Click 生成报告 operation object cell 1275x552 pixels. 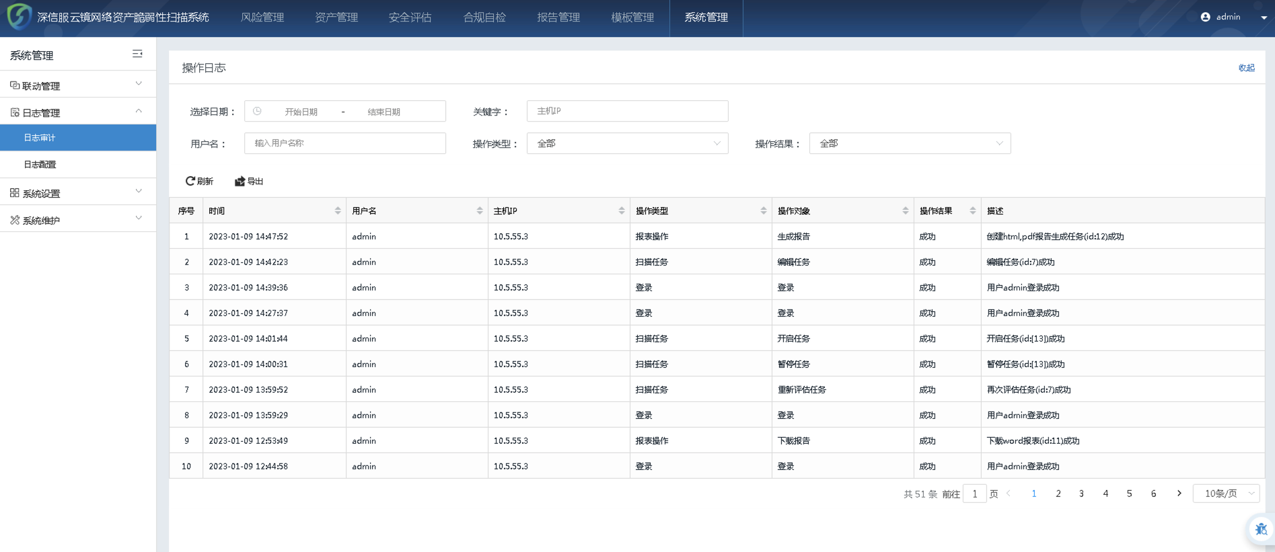[x=794, y=237]
